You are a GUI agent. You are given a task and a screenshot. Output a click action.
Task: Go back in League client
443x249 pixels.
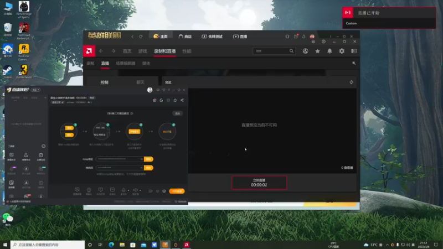(x=132, y=37)
